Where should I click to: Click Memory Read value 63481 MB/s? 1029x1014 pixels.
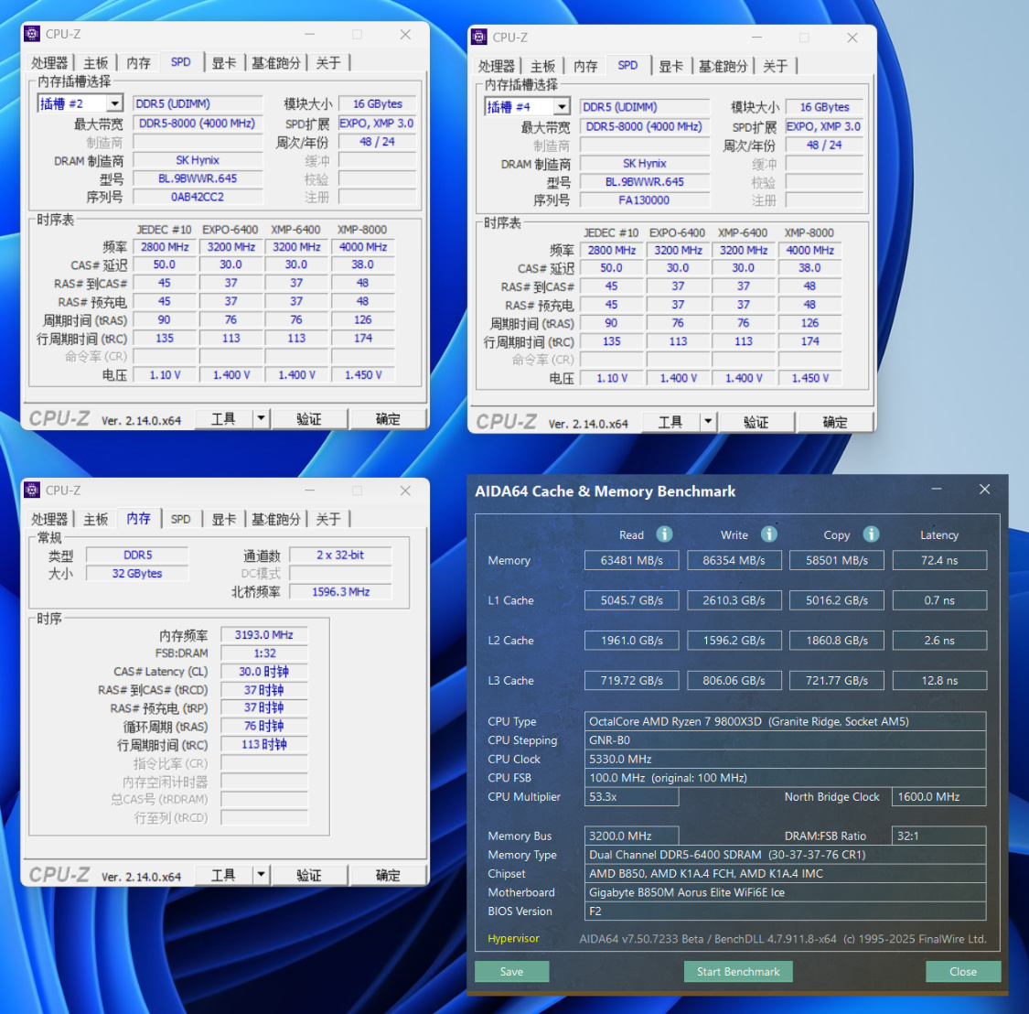pyautogui.click(x=631, y=560)
